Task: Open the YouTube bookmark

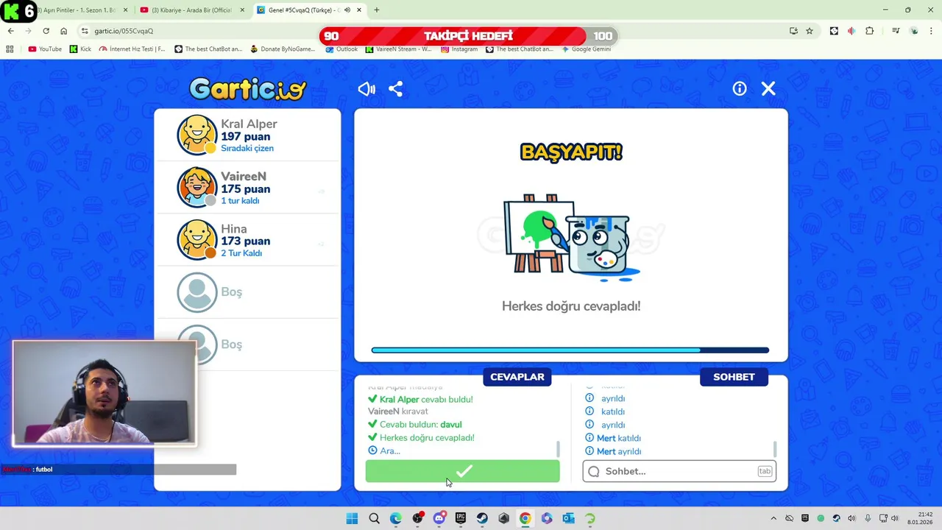Action: point(45,49)
